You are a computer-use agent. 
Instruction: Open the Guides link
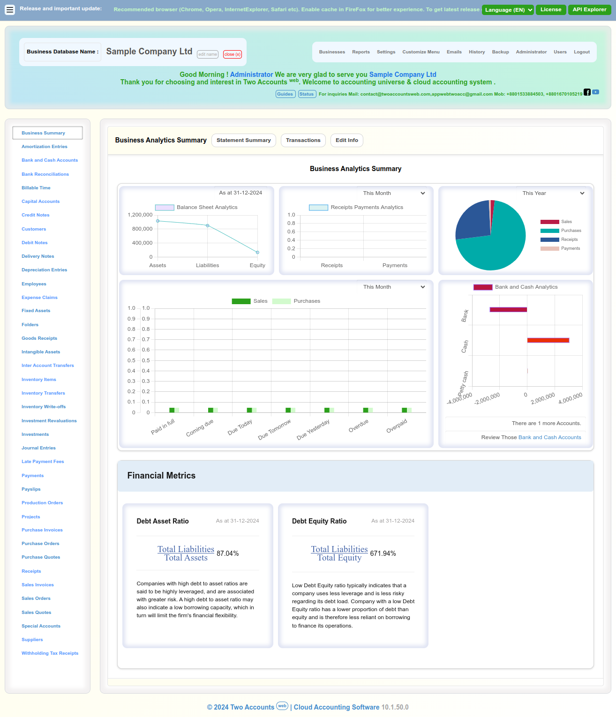[x=285, y=94]
